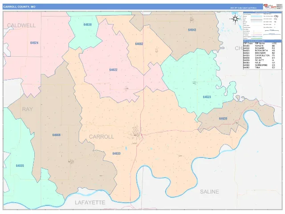The height and width of the screenshot is (214, 285).
Task: Click the ZIP Code Index locator header bar
Action: 262,41
